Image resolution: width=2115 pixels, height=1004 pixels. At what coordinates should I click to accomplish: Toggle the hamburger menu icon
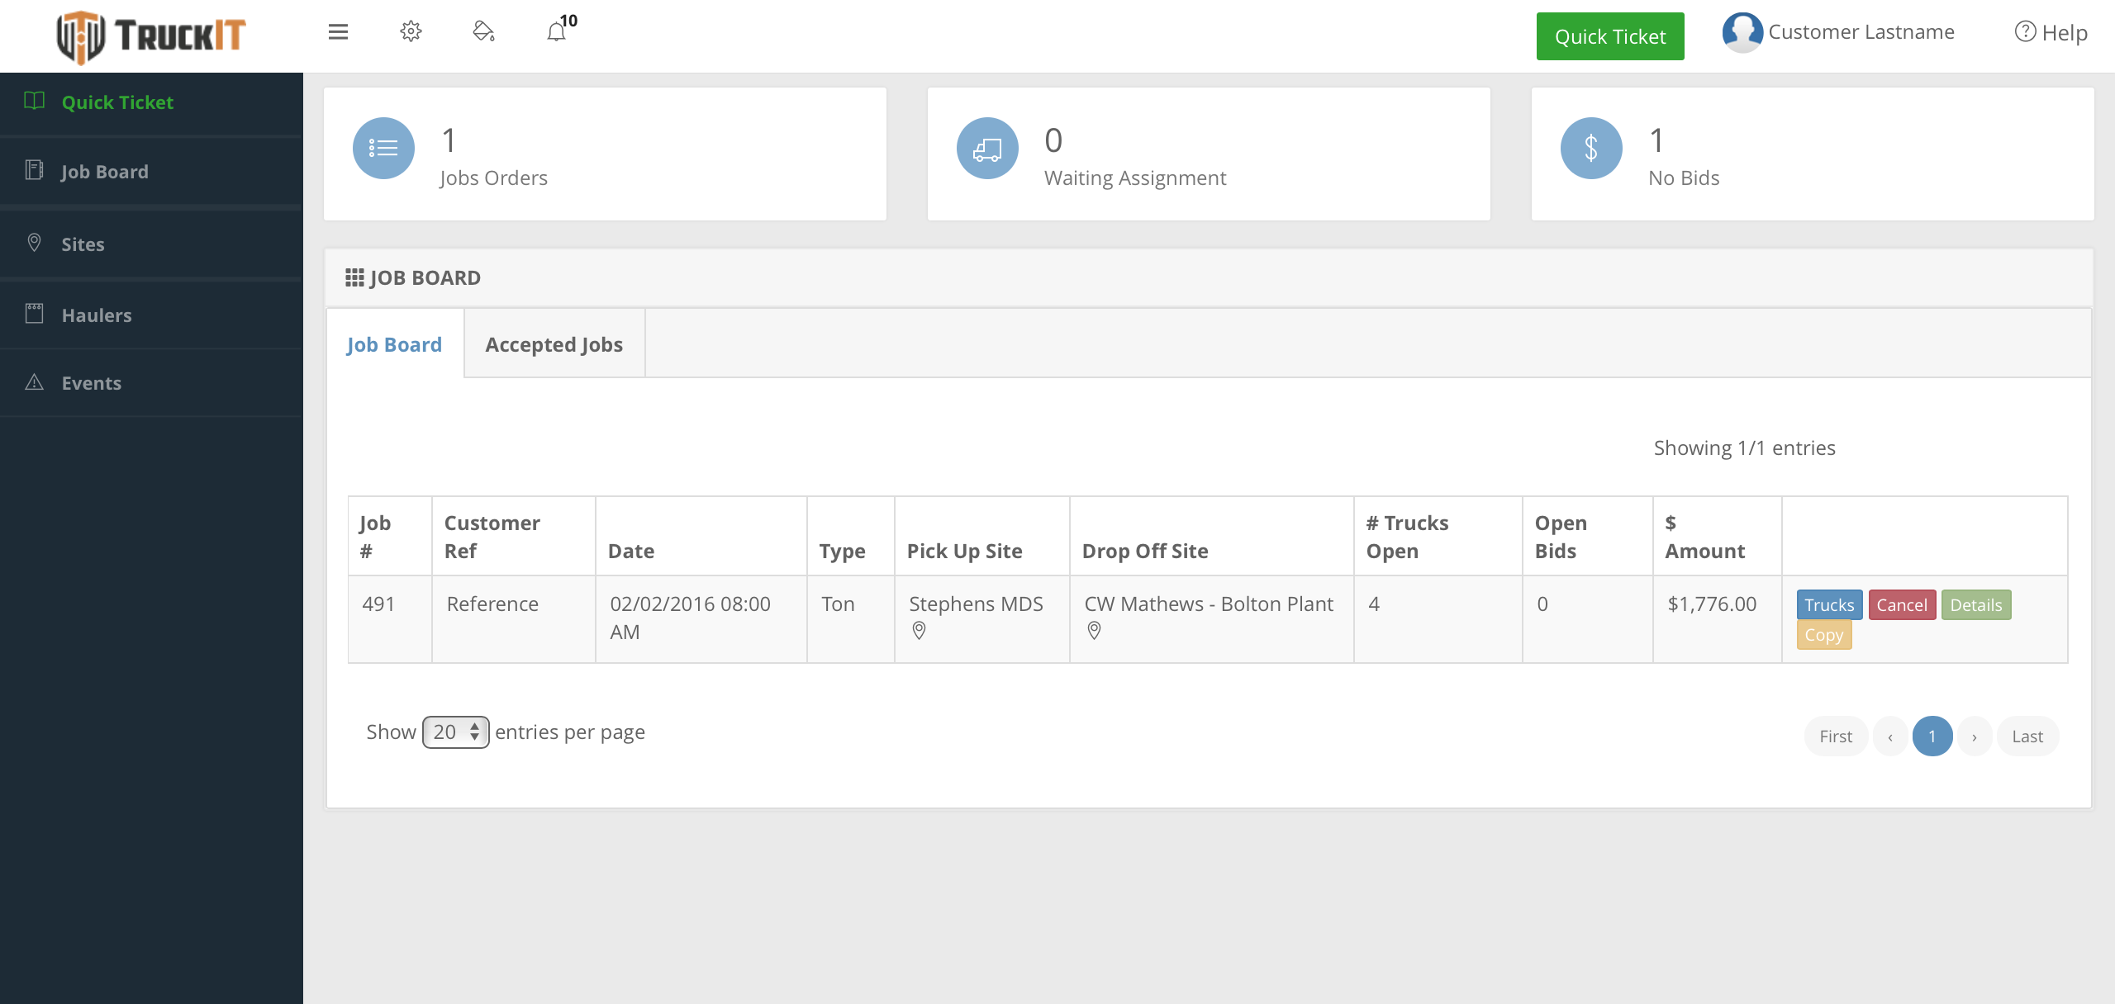338,32
